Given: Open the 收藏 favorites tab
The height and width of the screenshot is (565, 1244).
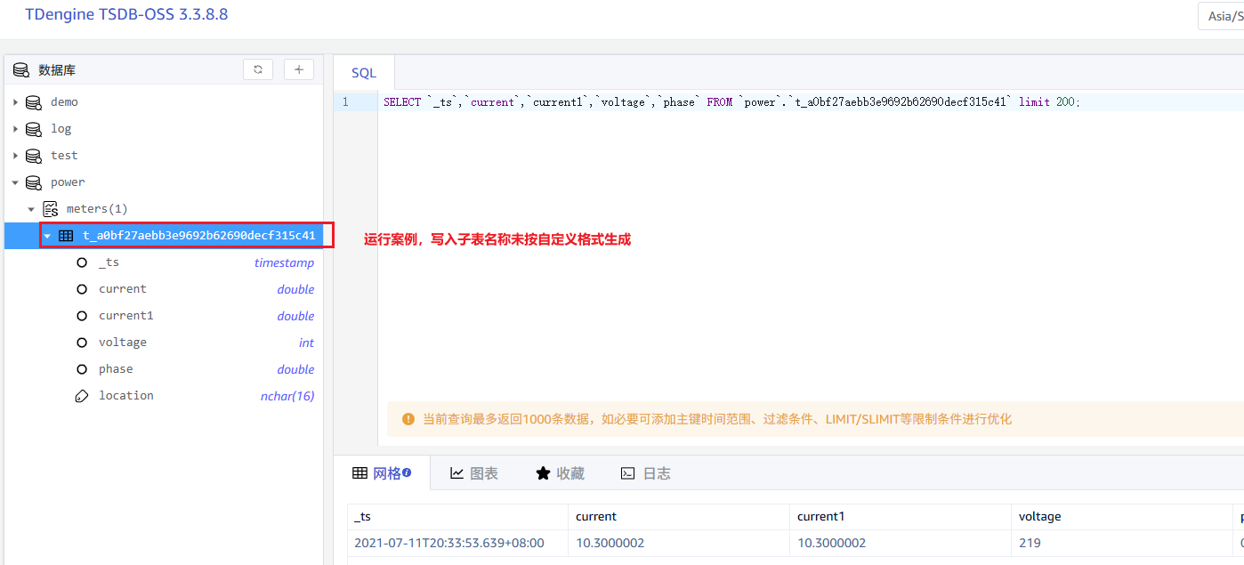Looking at the screenshot, I should pyautogui.click(x=560, y=473).
